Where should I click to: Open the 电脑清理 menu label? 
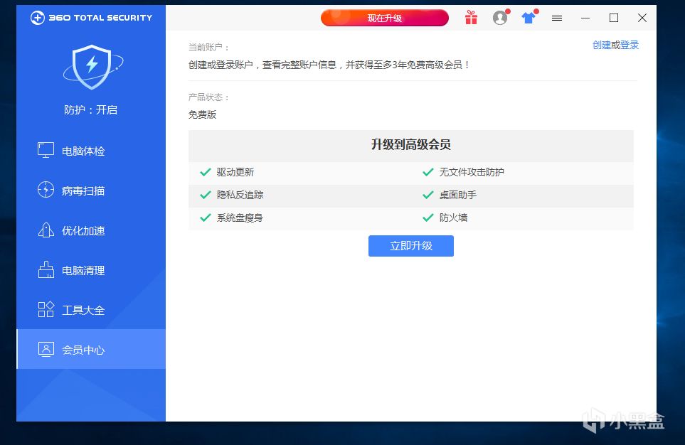coord(83,270)
